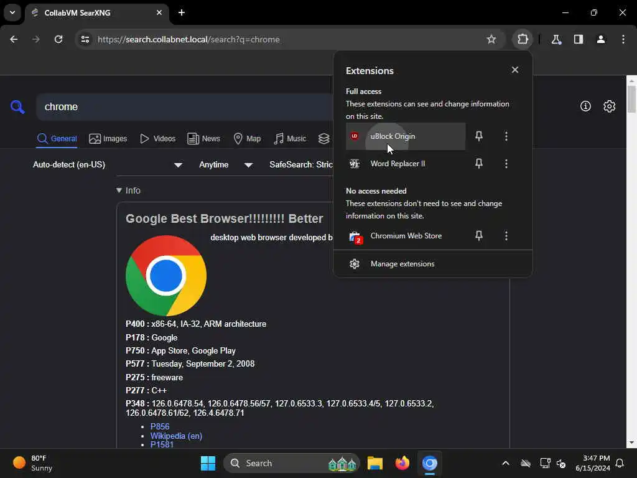Open Chromium Web Store extension
637x478 pixels.
(406, 236)
